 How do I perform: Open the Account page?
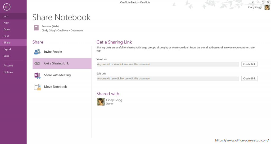pyautogui.click(x=13, y=66)
